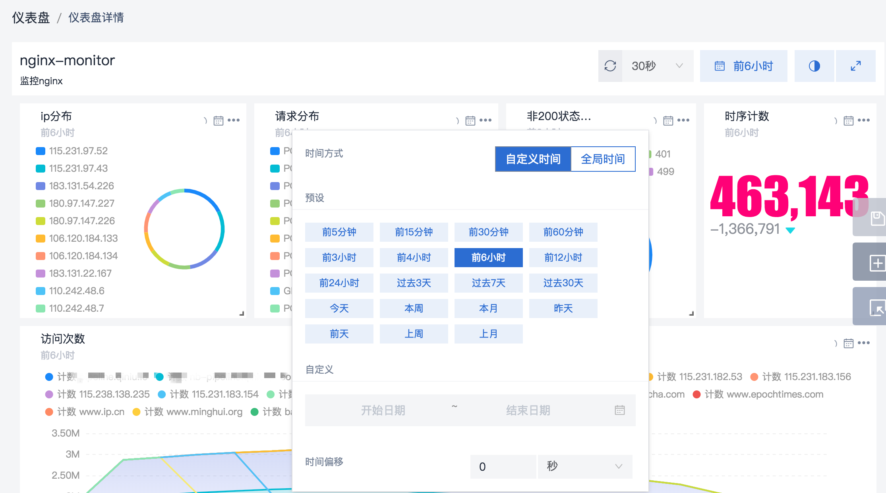Toggle legend entry 106.120.184.133

point(77,239)
